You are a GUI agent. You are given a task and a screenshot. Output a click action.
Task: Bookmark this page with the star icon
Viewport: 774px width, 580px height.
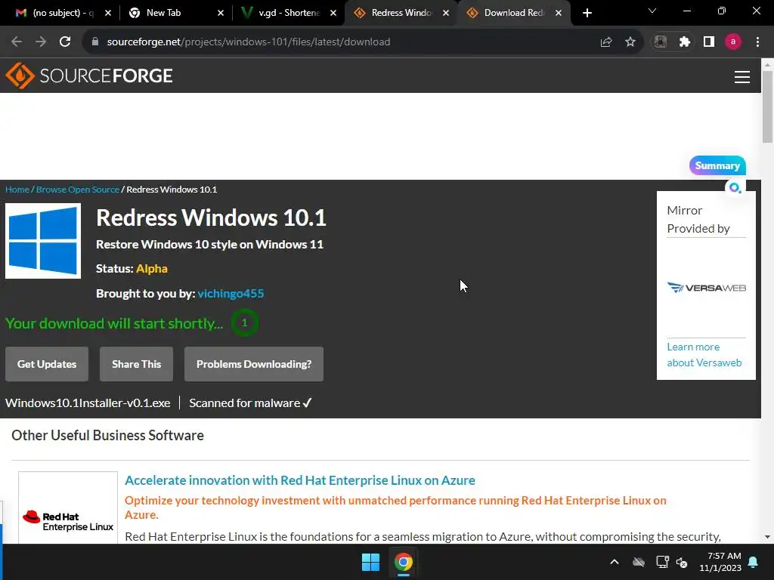(x=630, y=42)
